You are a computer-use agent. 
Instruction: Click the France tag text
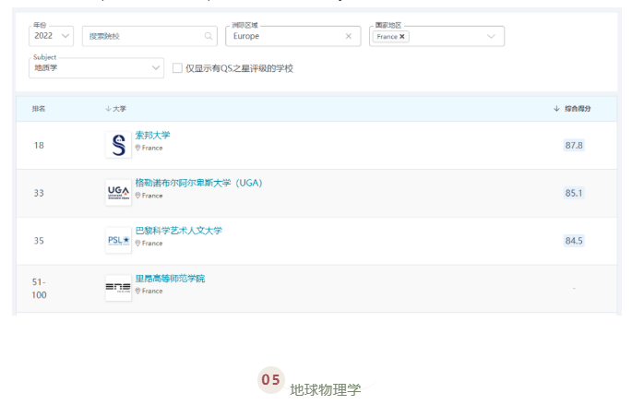pos(388,37)
